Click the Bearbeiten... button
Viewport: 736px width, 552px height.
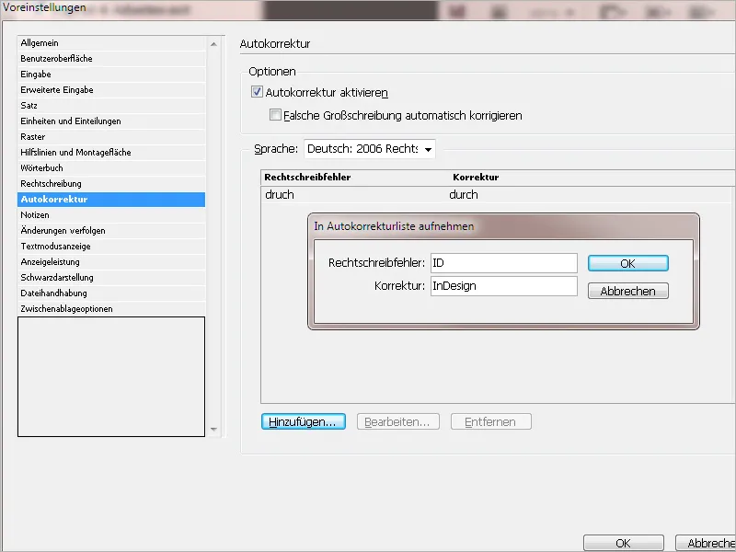point(398,421)
